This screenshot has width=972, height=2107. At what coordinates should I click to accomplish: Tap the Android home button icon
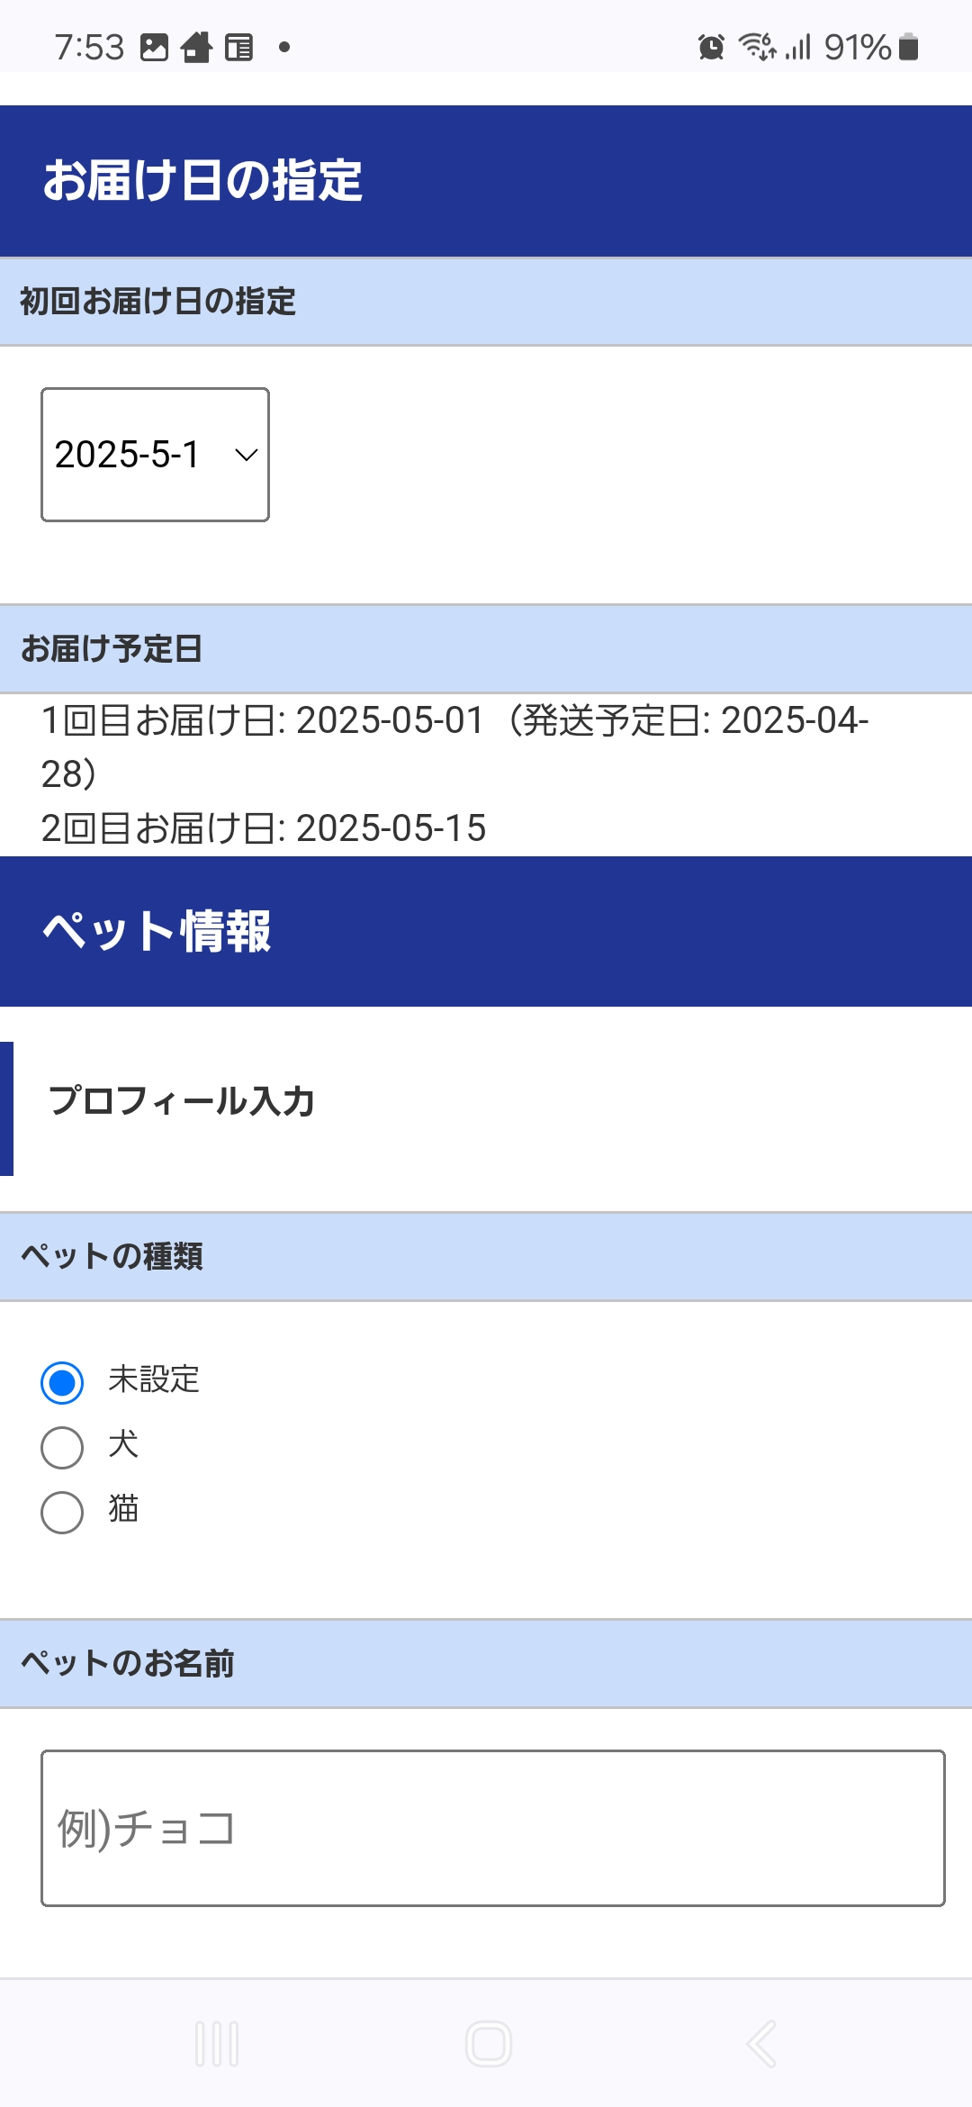click(x=489, y=2044)
